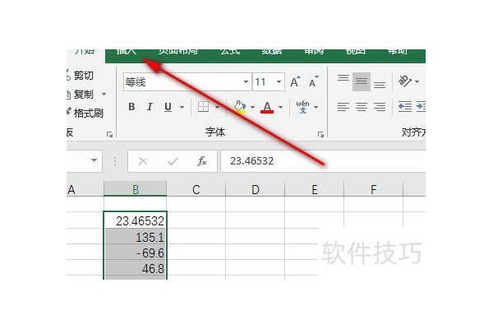Apply cell borders with the borders icon
The height and width of the screenshot is (329, 493).
tap(203, 107)
